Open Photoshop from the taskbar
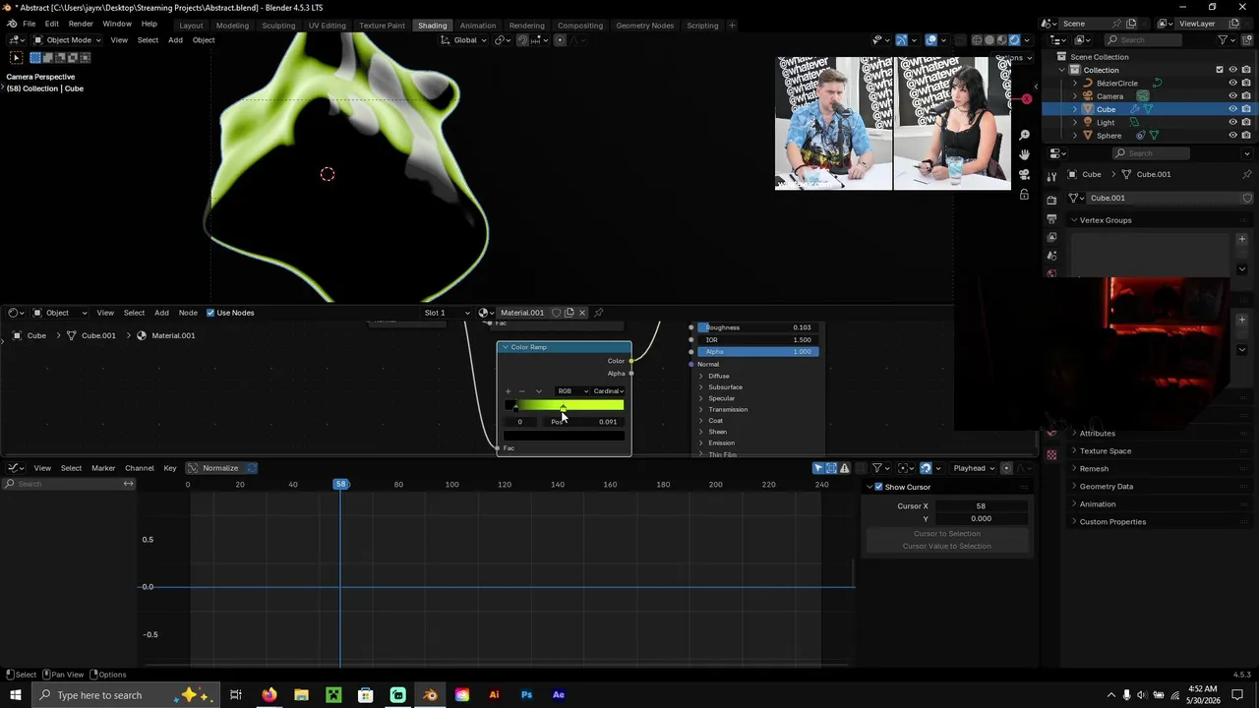Image resolution: width=1259 pixels, height=708 pixels. 526,695
